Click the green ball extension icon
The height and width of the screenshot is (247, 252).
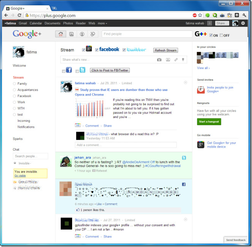[208, 15]
